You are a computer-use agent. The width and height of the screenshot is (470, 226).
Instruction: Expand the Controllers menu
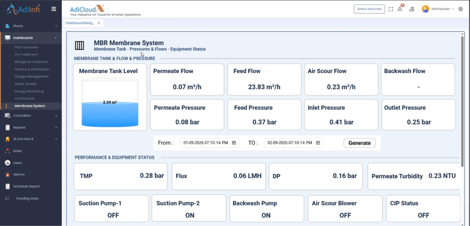tap(56, 116)
